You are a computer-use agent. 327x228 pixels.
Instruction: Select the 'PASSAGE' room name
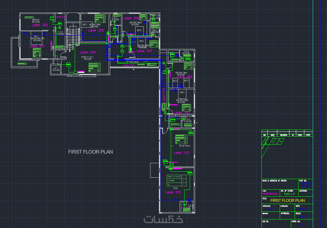pyautogui.click(x=134, y=62)
